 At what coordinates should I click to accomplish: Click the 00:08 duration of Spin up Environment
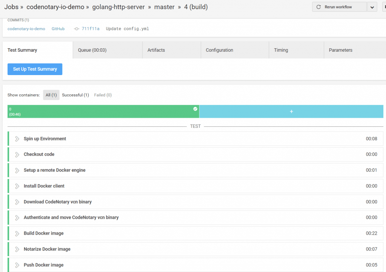tap(371, 139)
